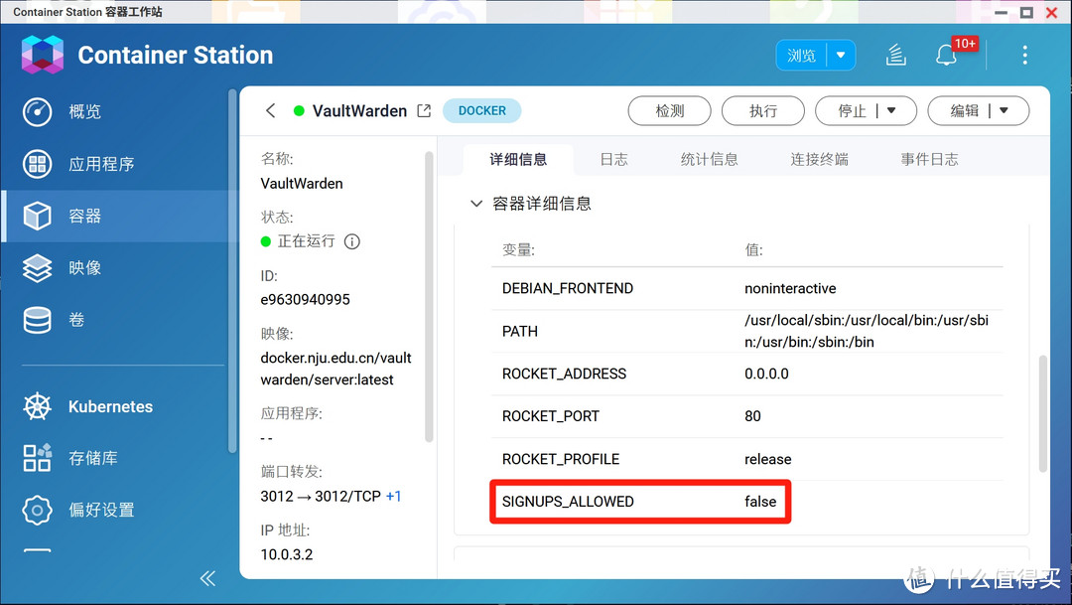Image resolution: width=1072 pixels, height=605 pixels.
Task: Open the background tasks icon in header
Action: [896, 56]
